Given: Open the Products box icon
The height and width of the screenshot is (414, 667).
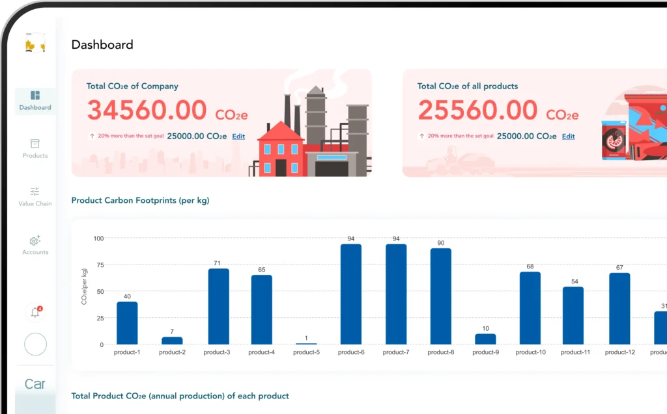Looking at the screenshot, I should pyautogui.click(x=35, y=144).
